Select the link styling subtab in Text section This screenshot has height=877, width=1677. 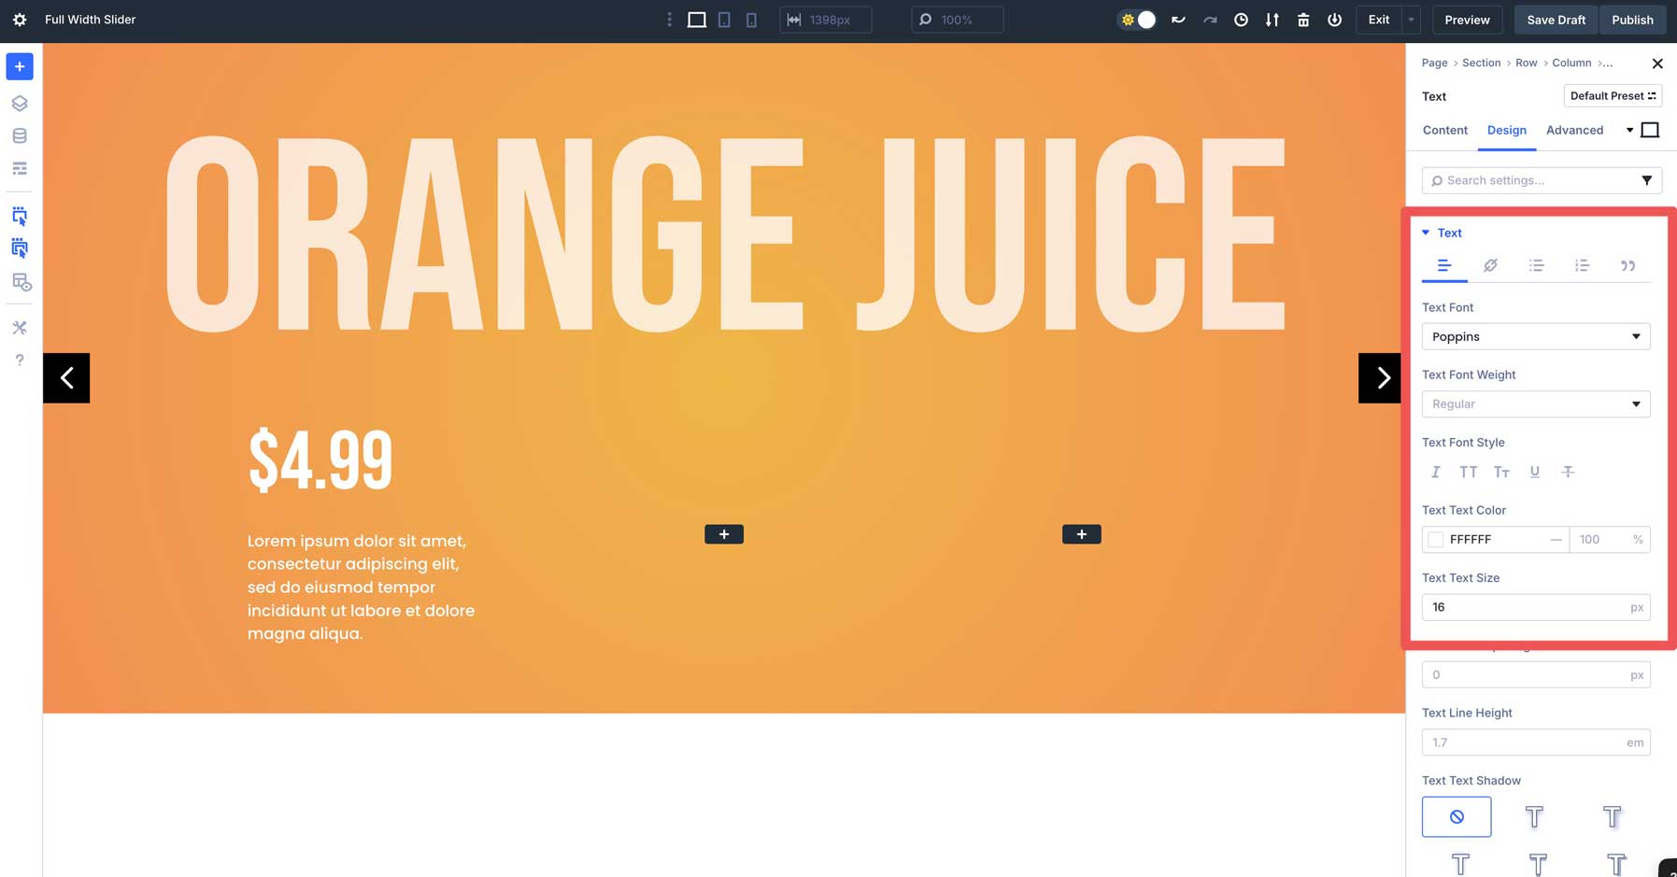click(x=1490, y=265)
